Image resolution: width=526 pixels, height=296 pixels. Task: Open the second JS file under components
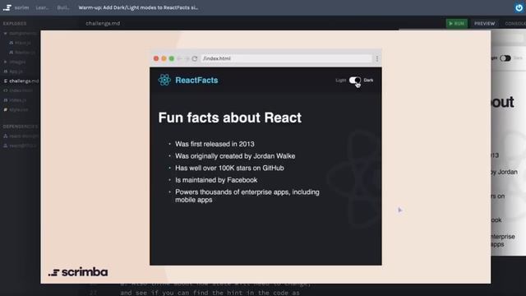(x=25, y=53)
